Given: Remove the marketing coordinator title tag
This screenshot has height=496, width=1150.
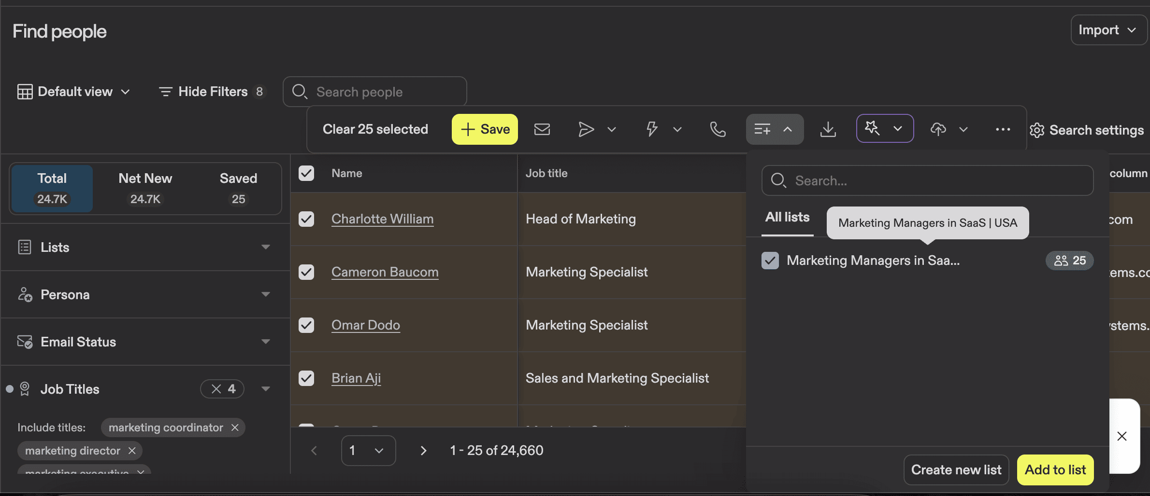Looking at the screenshot, I should coord(235,427).
